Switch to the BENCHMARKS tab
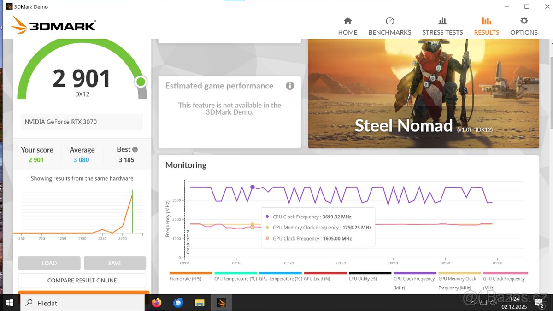The width and height of the screenshot is (553, 311). [x=390, y=26]
